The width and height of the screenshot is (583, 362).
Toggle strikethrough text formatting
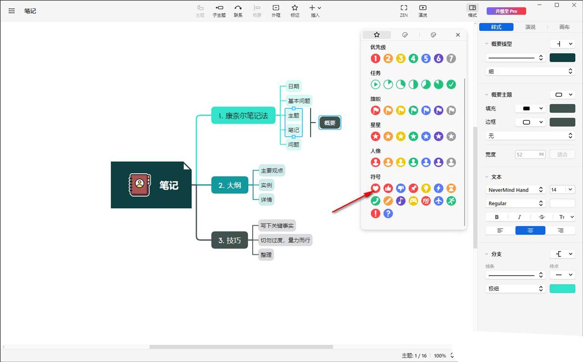click(x=542, y=217)
